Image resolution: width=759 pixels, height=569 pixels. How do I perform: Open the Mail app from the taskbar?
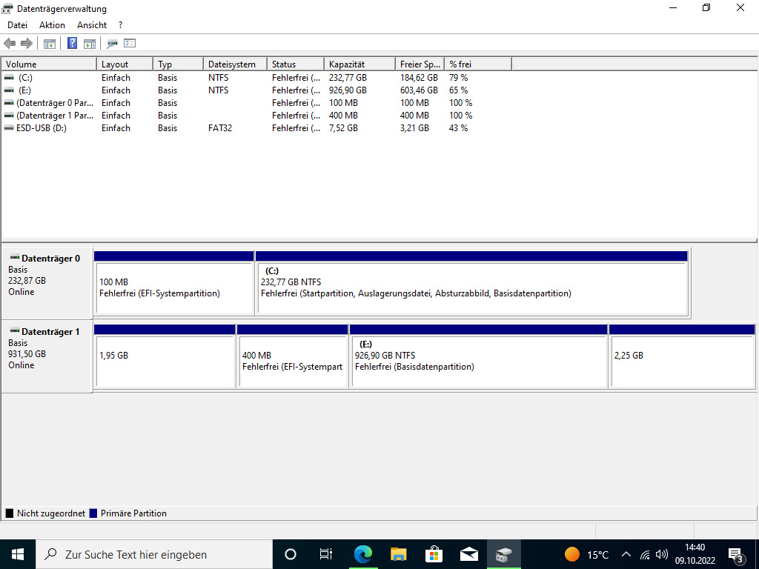point(469,554)
